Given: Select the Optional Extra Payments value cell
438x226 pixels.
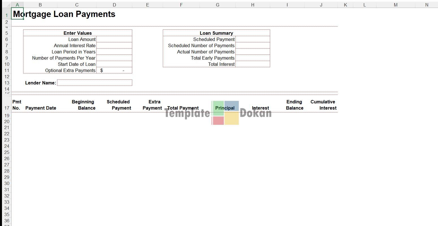Looking at the screenshot, I should 114,70.
